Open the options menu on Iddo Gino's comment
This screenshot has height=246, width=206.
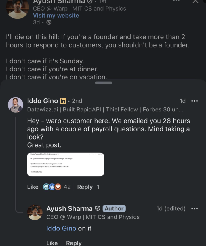point(194,101)
